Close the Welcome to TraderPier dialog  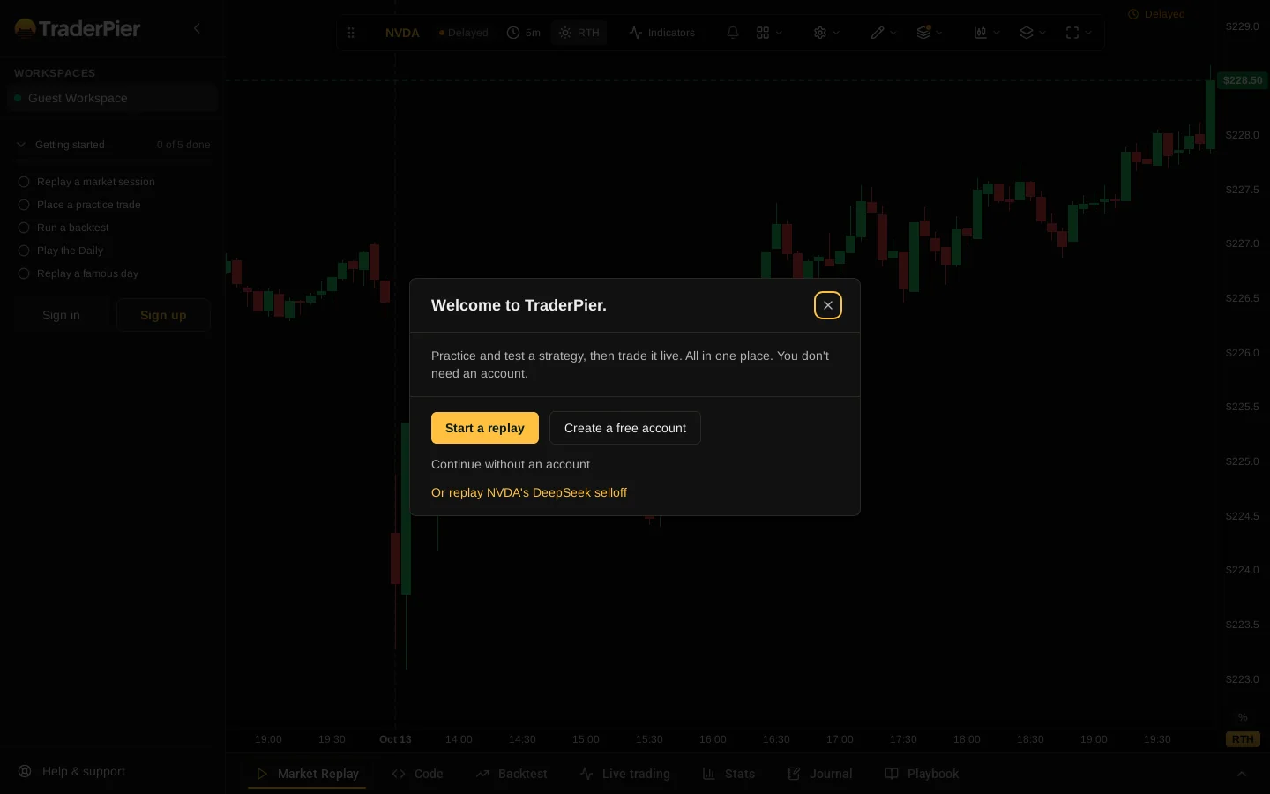(827, 305)
